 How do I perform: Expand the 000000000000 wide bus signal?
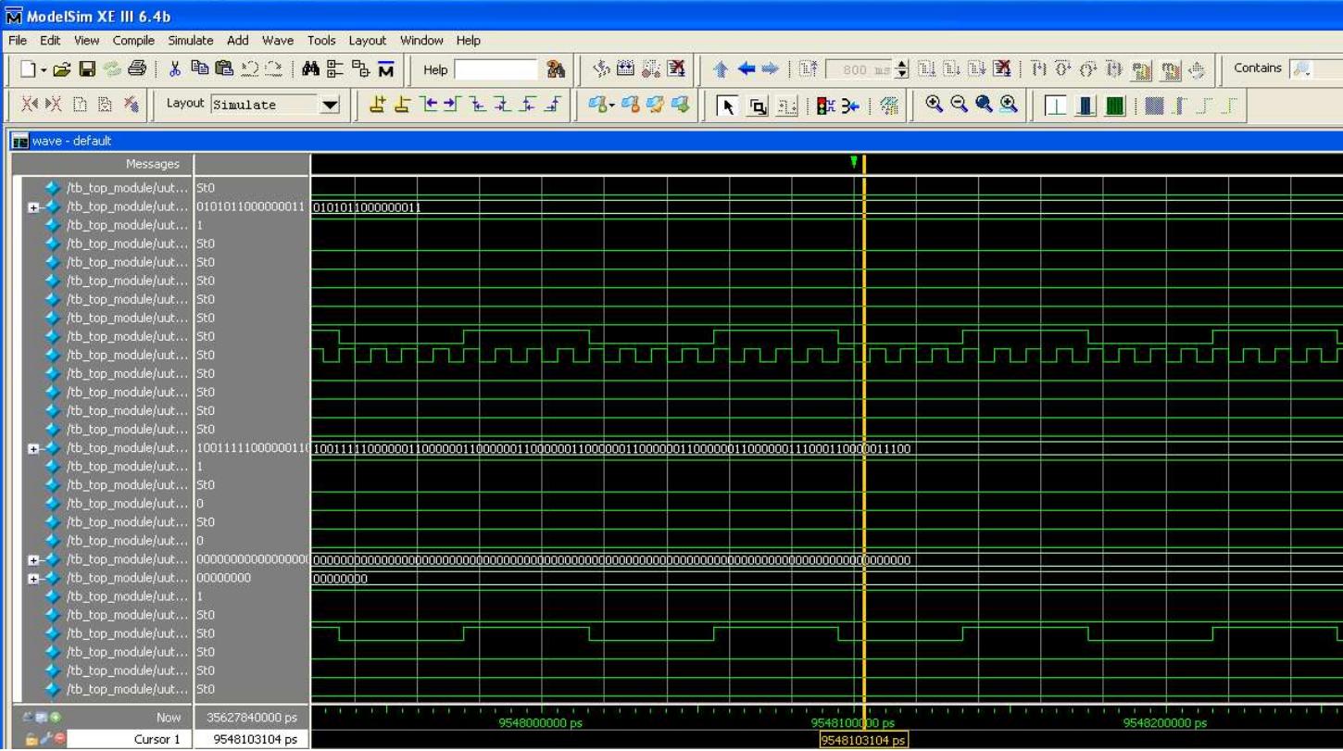33,560
